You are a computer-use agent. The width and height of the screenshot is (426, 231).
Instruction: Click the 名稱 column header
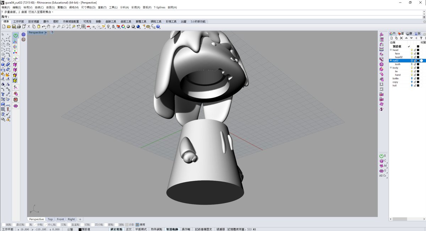392,43
